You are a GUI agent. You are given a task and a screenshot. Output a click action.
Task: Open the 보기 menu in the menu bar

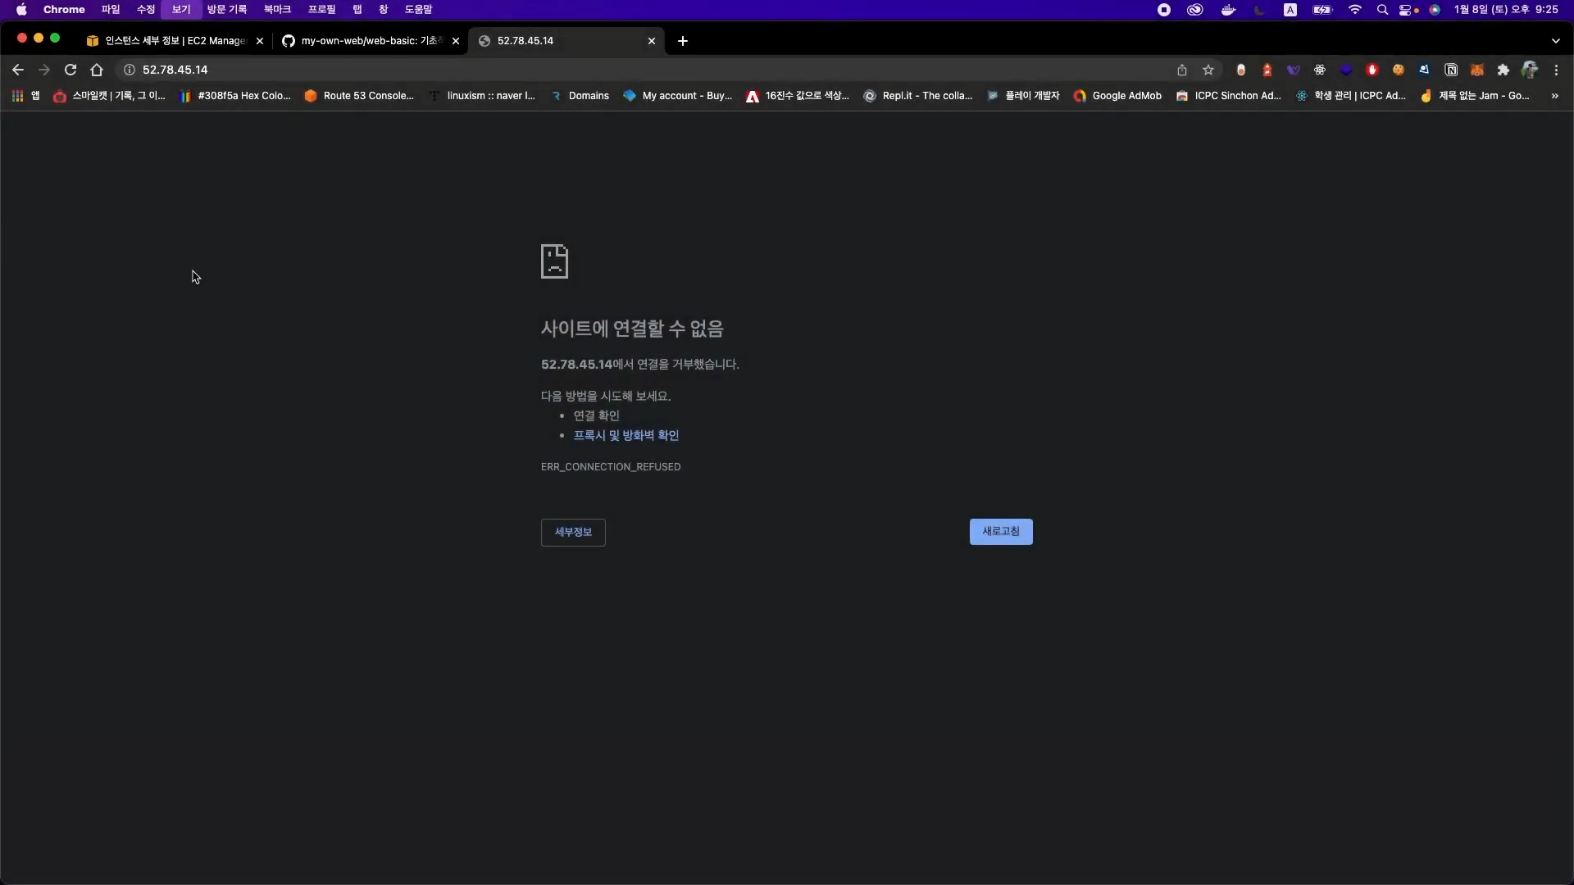[x=180, y=9]
